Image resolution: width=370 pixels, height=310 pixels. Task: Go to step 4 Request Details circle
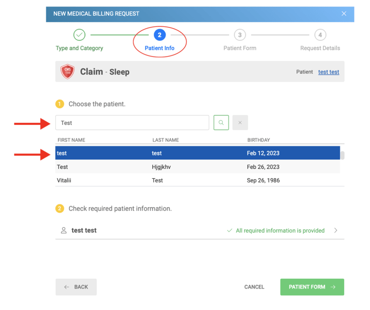tap(320, 35)
